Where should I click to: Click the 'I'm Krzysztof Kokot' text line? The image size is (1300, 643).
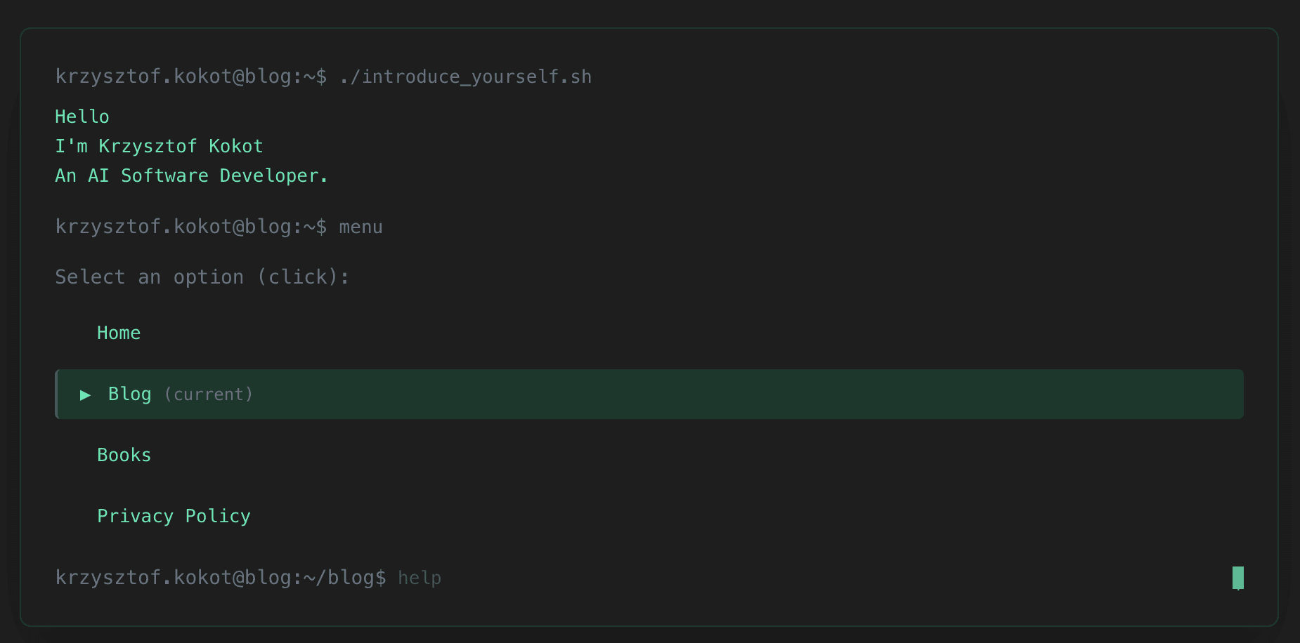pyautogui.click(x=159, y=146)
